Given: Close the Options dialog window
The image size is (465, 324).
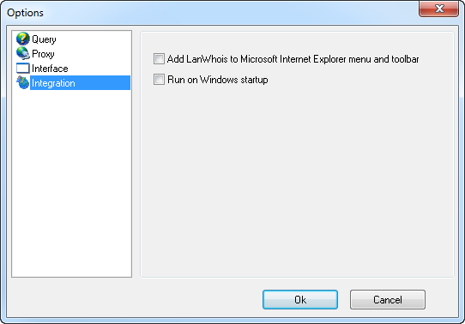Looking at the screenshot, I should pyautogui.click(x=439, y=9).
